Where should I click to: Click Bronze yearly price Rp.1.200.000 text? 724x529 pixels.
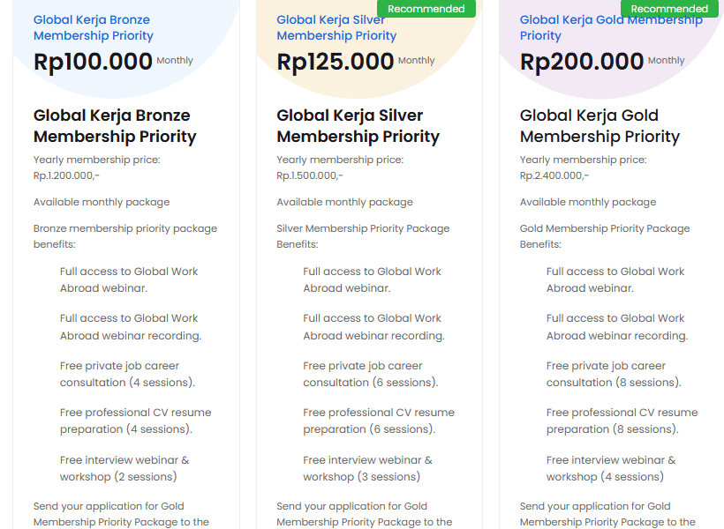[x=66, y=175]
